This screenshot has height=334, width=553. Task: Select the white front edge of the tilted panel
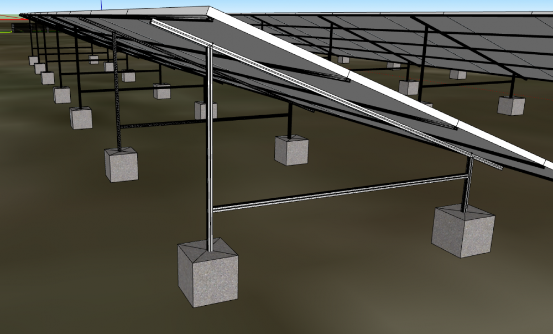pyautogui.click(x=379, y=87)
